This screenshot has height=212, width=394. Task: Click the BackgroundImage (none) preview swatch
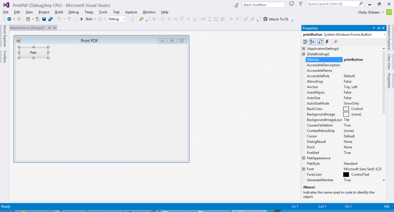pos(346,114)
